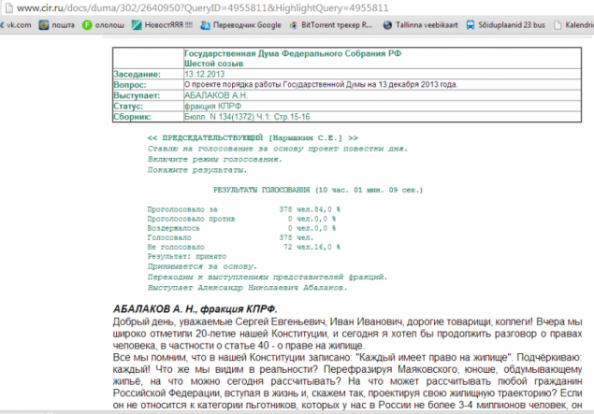Viewport: 594px width, 414px height.
Task: Click the Ставлю на голосование line
Action: point(278,149)
